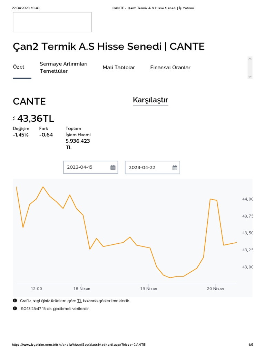Click the info icon beside the Grafik note
This screenshot has height=353, width=265.
point(15,301)
